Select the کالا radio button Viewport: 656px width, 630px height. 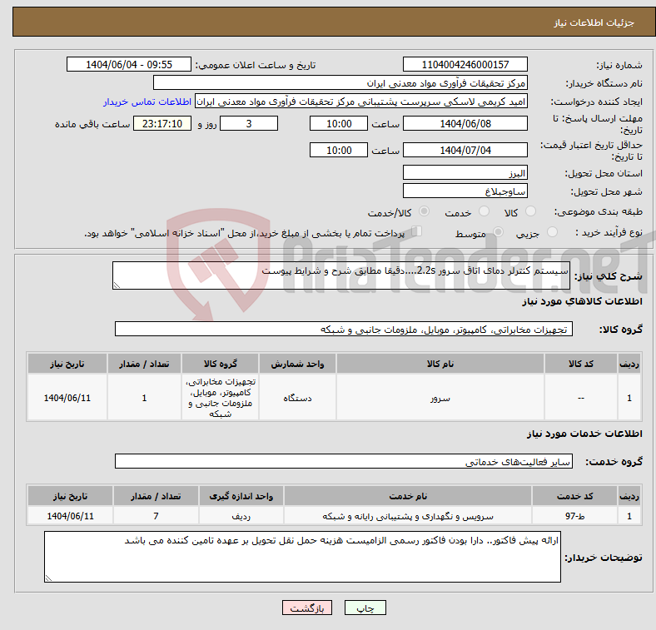pyautogui.click(x=530, y=211)
